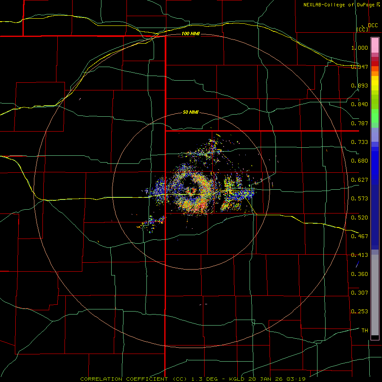Click the DCC label above the color scale
Viewport: 382px width, 382px height.
click(x=373, y=25)
